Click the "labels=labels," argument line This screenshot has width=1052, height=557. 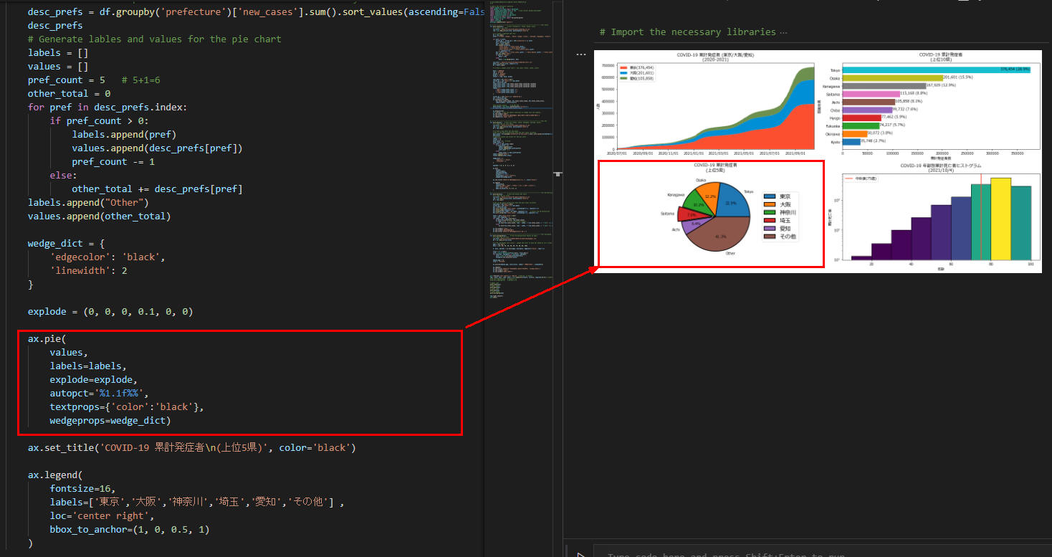coord(88,366)
